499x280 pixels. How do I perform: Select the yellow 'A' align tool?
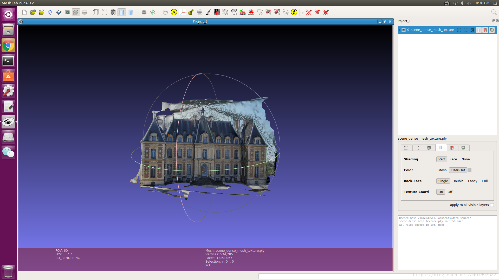pos(174,12)
